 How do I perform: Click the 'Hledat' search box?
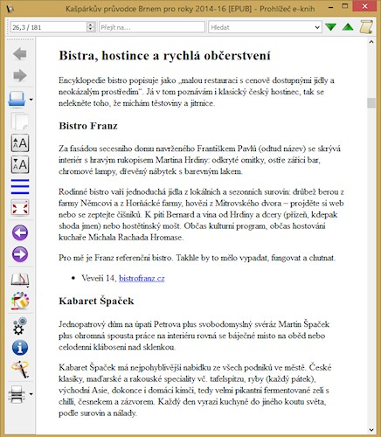coord(261,27)
